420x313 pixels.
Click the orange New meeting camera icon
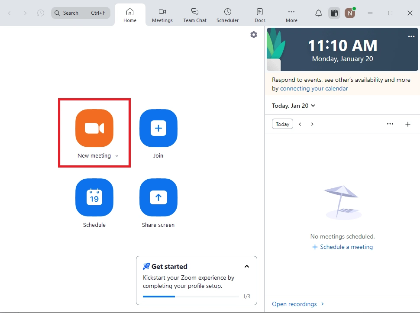pyautogui.click(x=94, y=128)
